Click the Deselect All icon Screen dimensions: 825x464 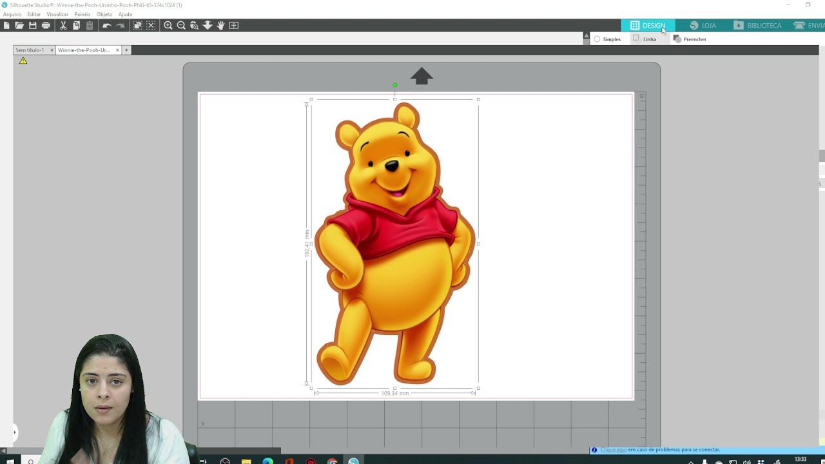tap(151, 25)
